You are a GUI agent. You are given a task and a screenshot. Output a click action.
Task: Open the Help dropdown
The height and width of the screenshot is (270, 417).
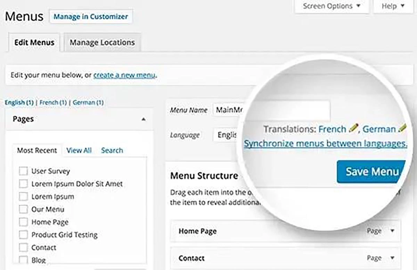tap(393, 6)
